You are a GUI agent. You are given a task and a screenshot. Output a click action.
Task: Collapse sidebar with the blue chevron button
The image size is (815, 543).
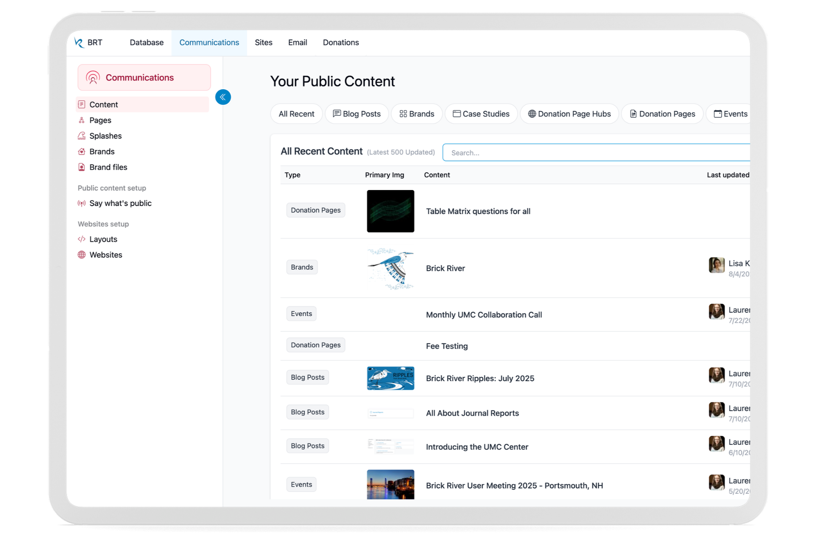pos(223,97)
